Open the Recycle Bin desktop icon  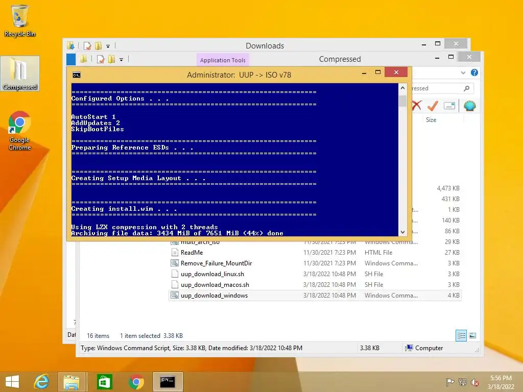[x=20, y=20]
